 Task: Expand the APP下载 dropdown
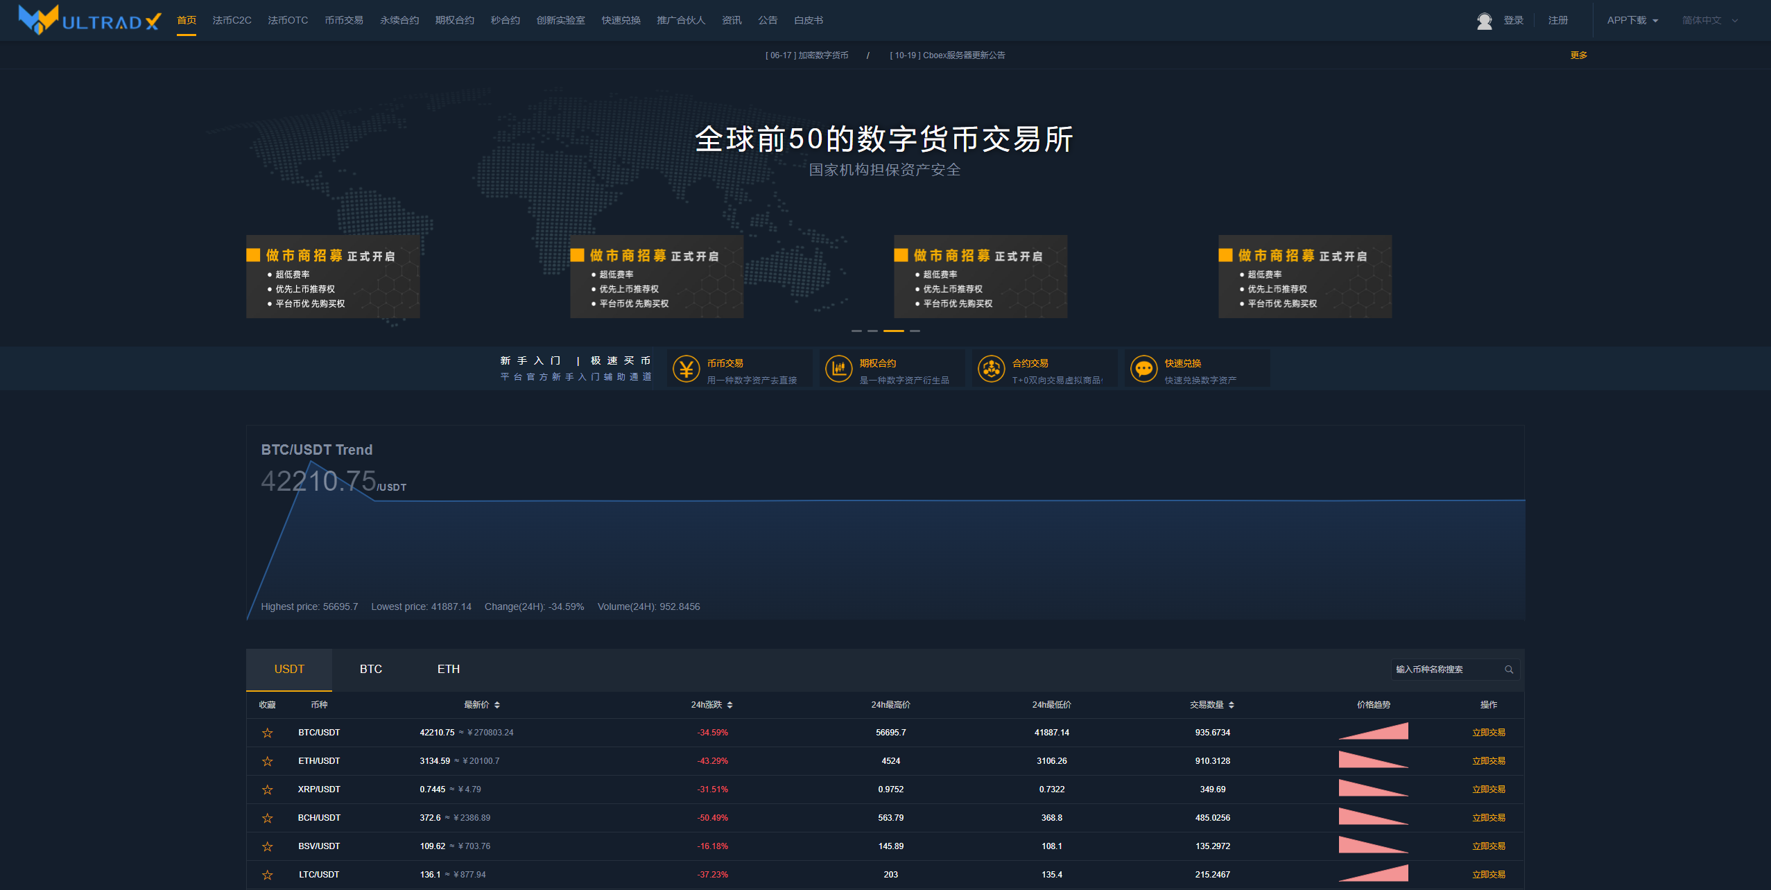(1632, 21)
